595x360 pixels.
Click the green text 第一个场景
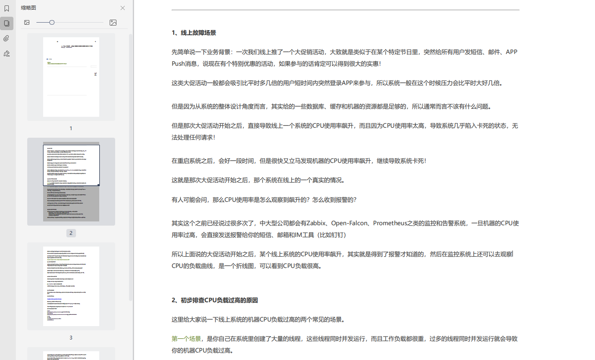click(186, 339)
